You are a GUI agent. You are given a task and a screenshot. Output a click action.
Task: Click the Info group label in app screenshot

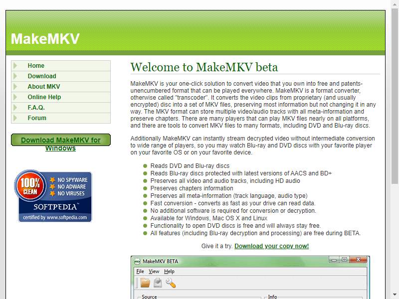[272, 297]
